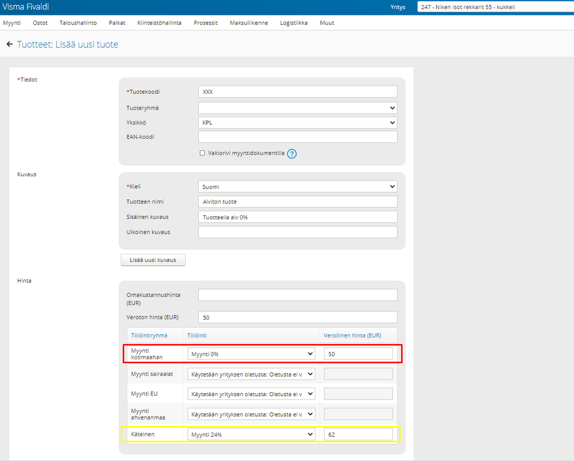Click the Ulkoinen kuvaus field

[x=298, y=232]
